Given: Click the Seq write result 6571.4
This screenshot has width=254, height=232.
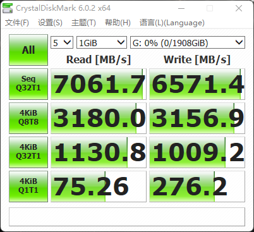Looking at the screenshot, I should pos(197,84).
